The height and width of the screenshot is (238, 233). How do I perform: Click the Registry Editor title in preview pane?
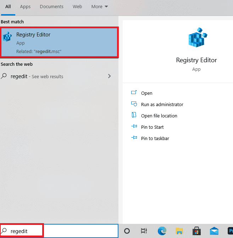click(196, 60)
